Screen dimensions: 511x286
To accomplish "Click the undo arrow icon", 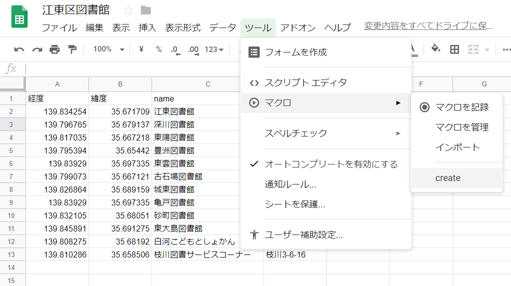I will (19, 49).
